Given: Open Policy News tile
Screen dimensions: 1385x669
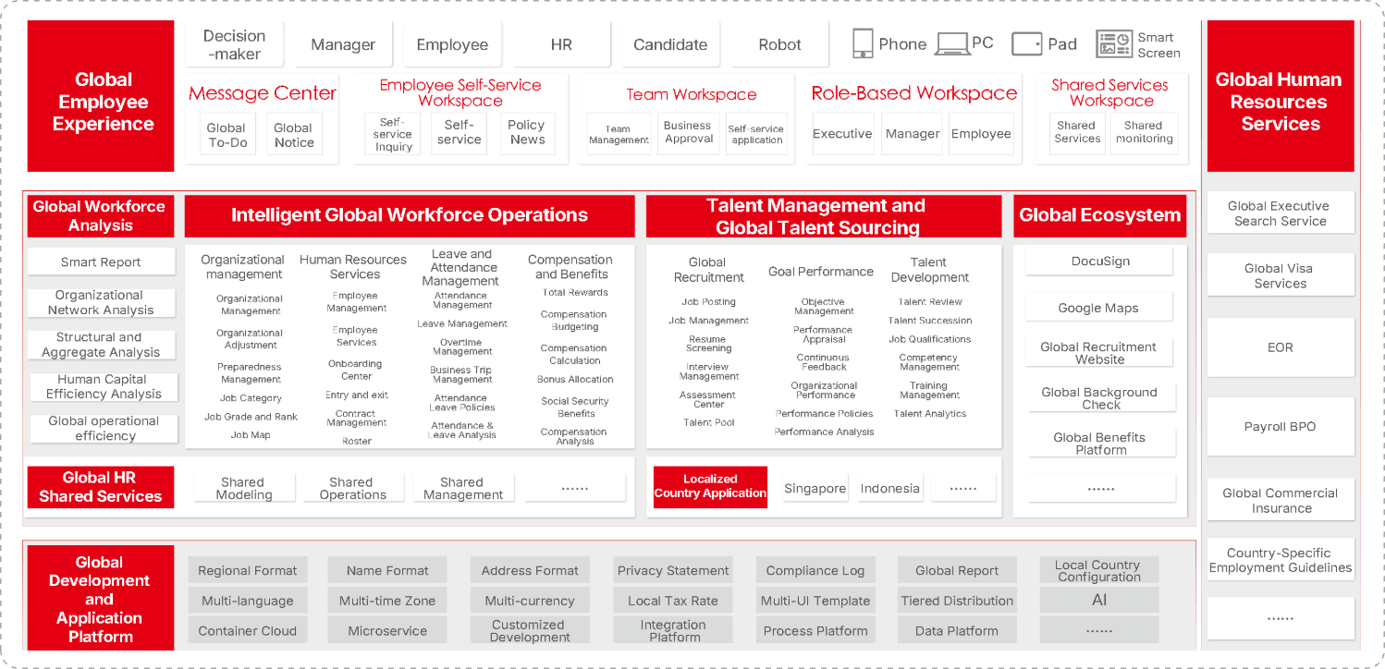Looking at the screenshot, I should pyautogui.click(x=526, y=132).
